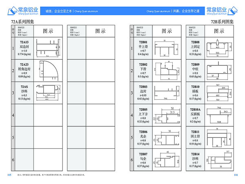Click the 诚信：企业立足之本 banner slogan
This screenshot has height=184, width=245.
[58, 11]
